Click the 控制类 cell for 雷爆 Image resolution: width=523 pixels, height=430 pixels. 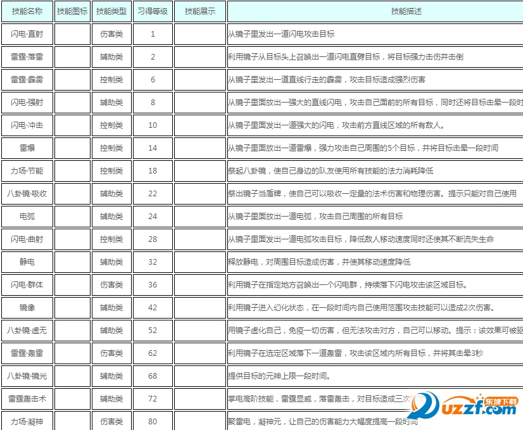tap(111, 148)
